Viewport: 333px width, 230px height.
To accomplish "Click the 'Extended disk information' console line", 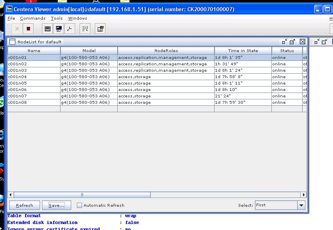I will pyautogui.click(x=73, y=222).
